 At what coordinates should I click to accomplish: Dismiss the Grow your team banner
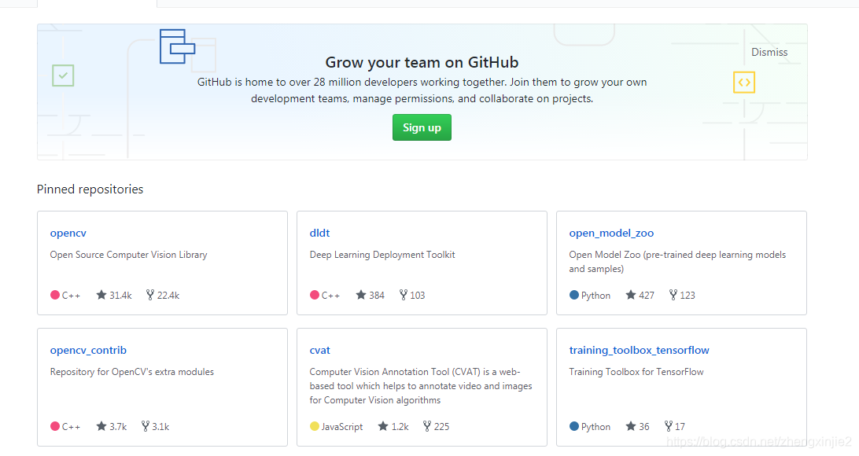(769, 53)
